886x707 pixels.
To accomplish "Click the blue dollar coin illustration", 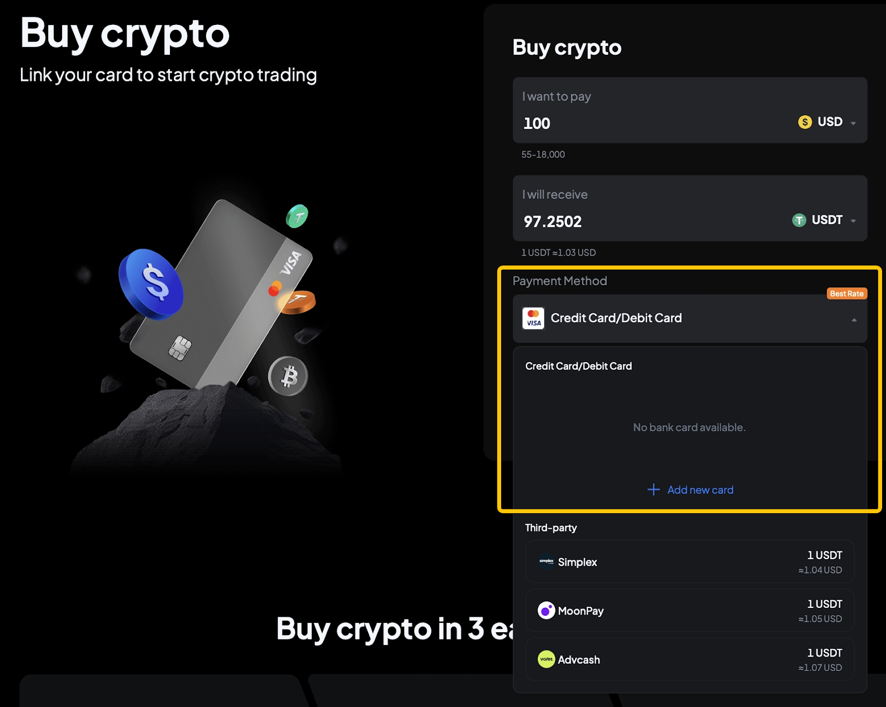I will (x=151, y=283).
